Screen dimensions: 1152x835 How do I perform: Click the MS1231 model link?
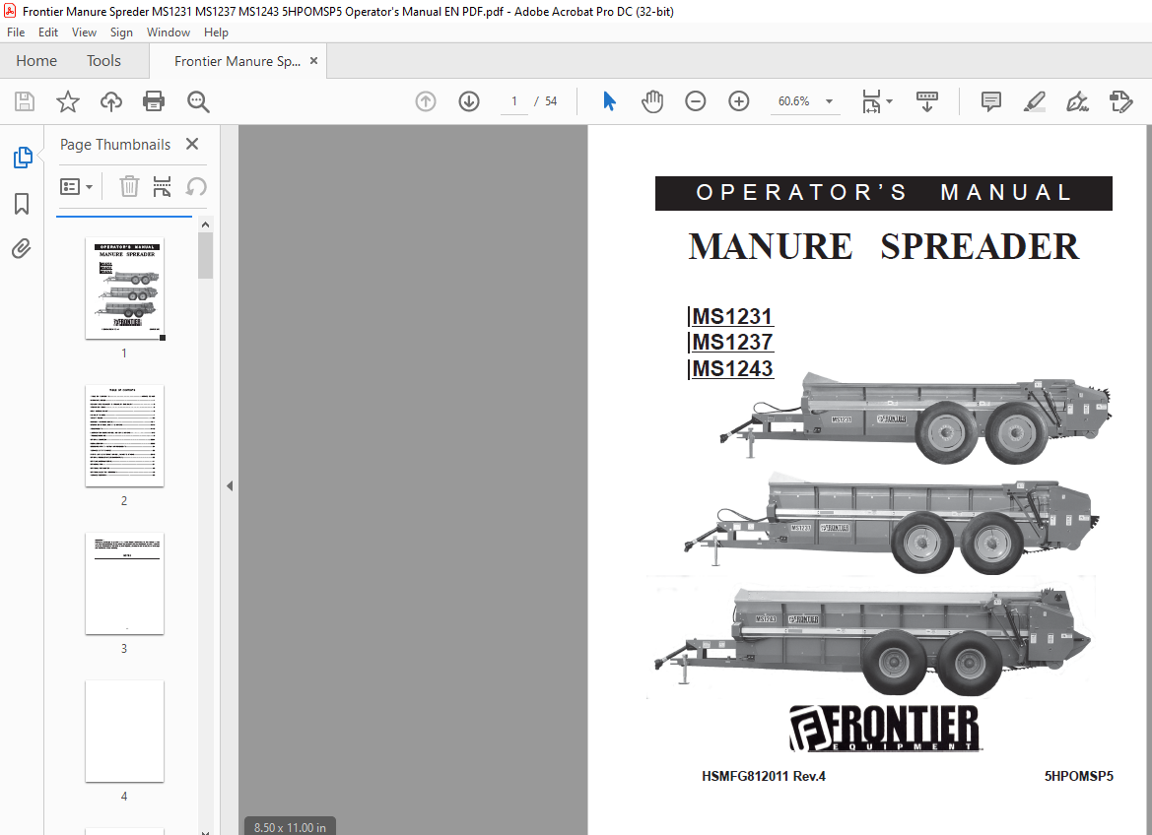[x=732, y=316]
